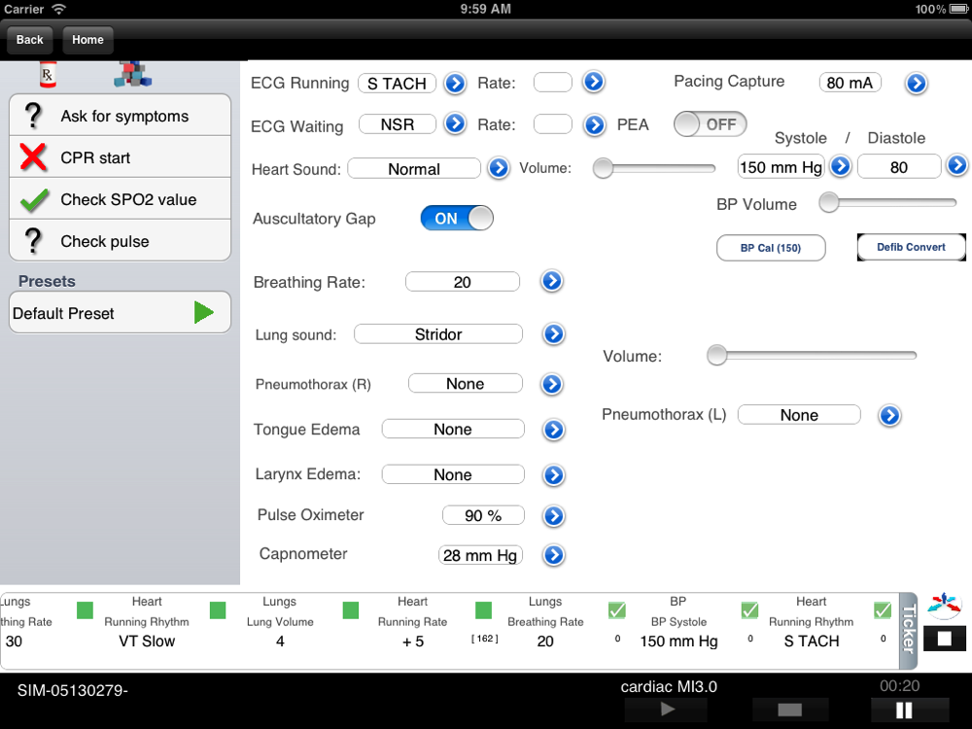Click blue arrow next to Pneumothorax (R)
Screen dimensions: 972x729
tap(552, 384)
